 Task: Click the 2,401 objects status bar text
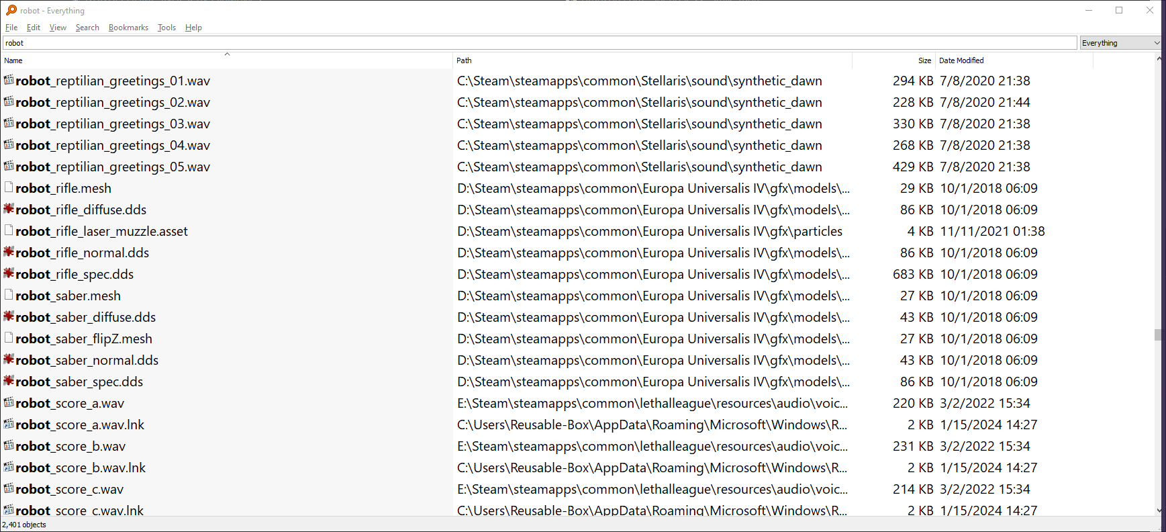click(24, 525)
